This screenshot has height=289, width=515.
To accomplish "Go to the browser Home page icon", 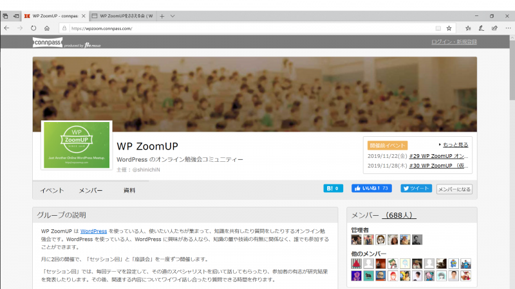I will click(x=47, y=28).
